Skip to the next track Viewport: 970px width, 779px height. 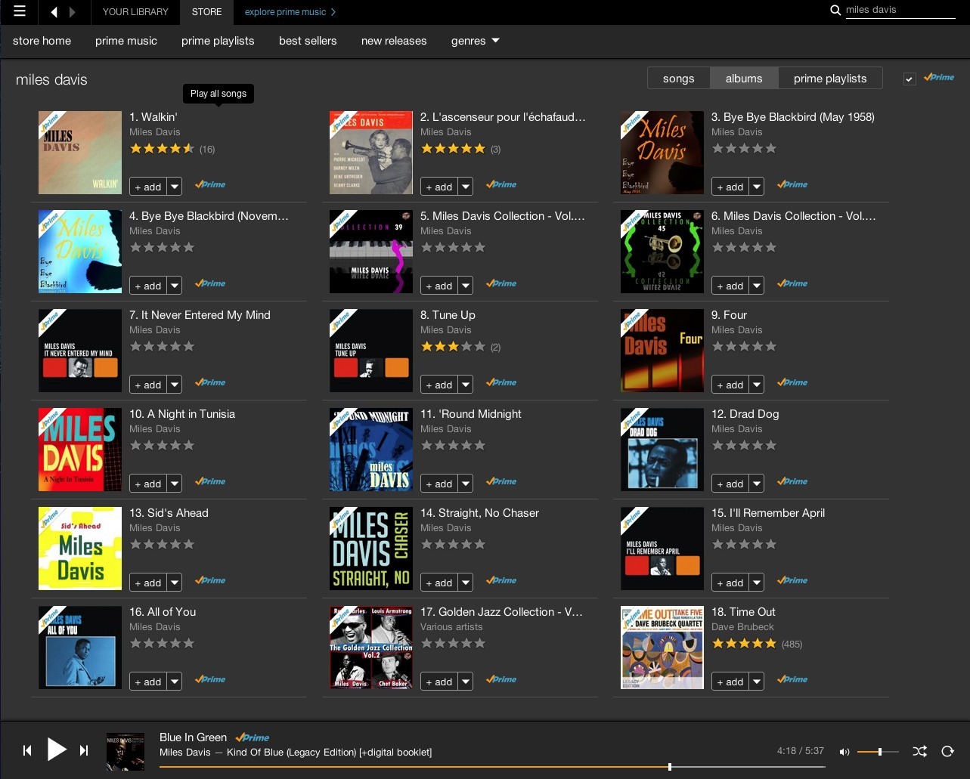[x=84, y=750]
